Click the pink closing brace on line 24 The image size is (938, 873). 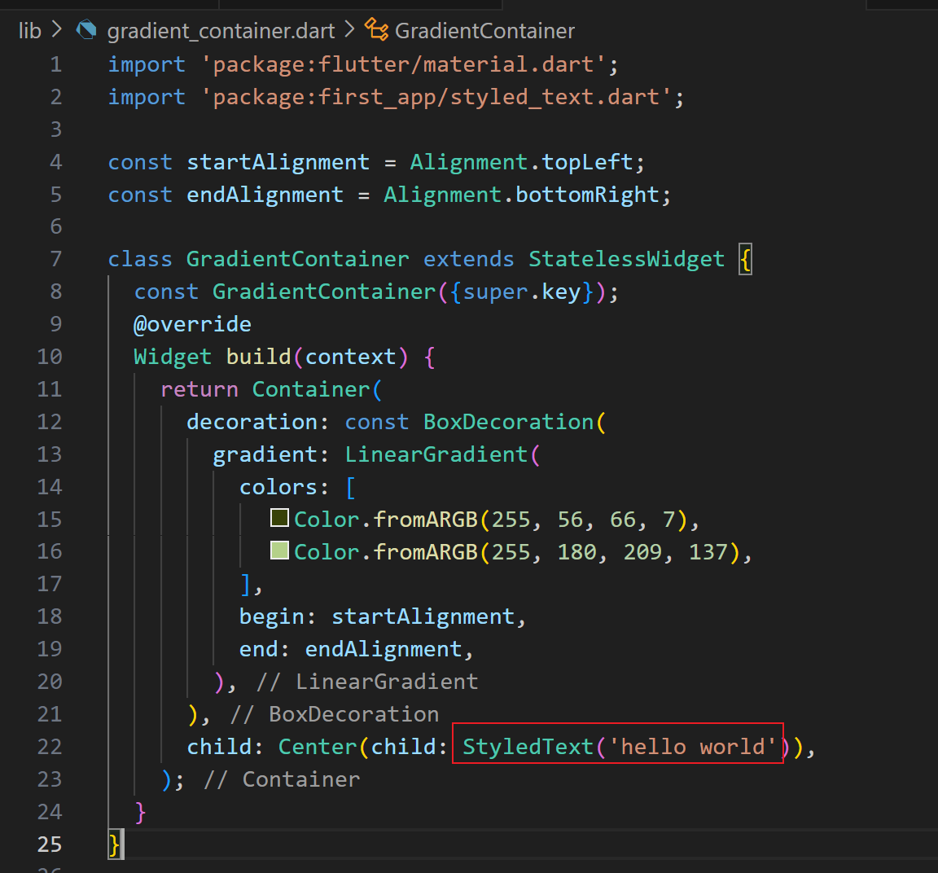pyautogui.click(x=141, y=813)
